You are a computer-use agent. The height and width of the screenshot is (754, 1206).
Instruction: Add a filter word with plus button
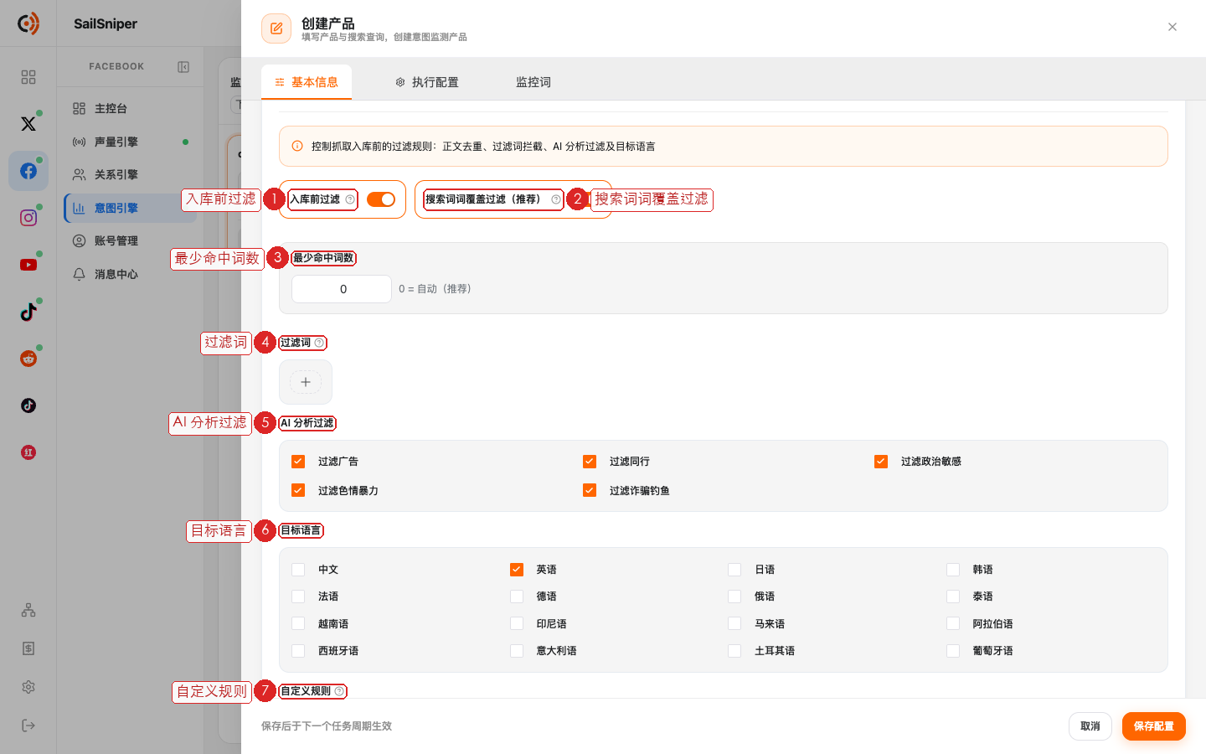pyautogui.click(x=306, y=382)
